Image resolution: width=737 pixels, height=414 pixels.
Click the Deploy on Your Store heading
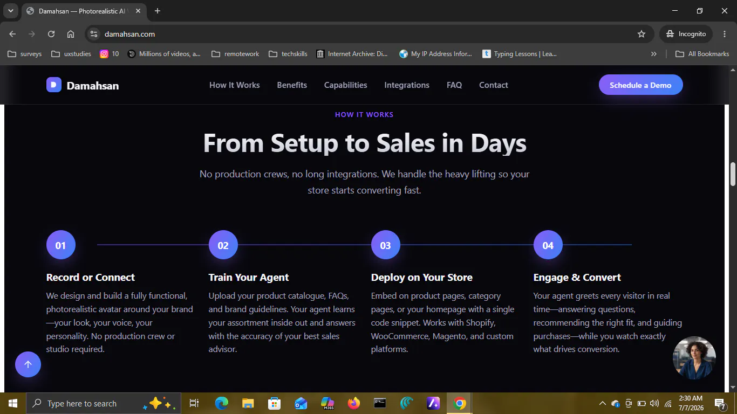tap(422, 278)
